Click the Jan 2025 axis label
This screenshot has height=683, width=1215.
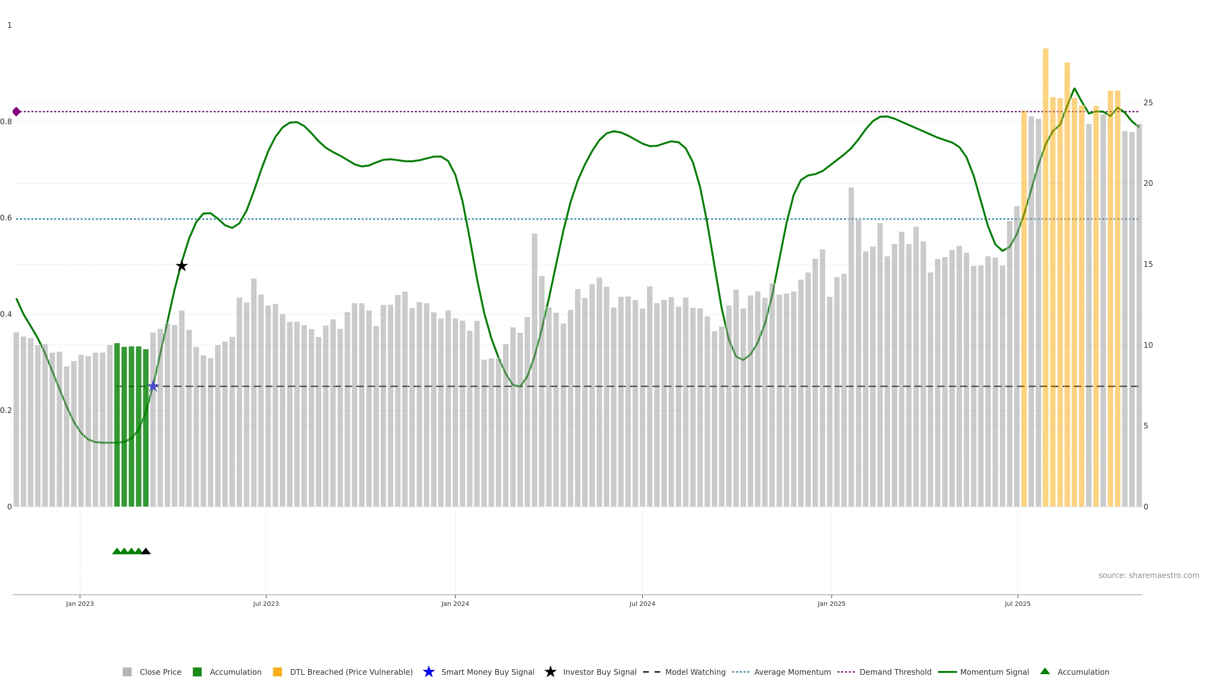pyautogui.click(x=831, y=604)
